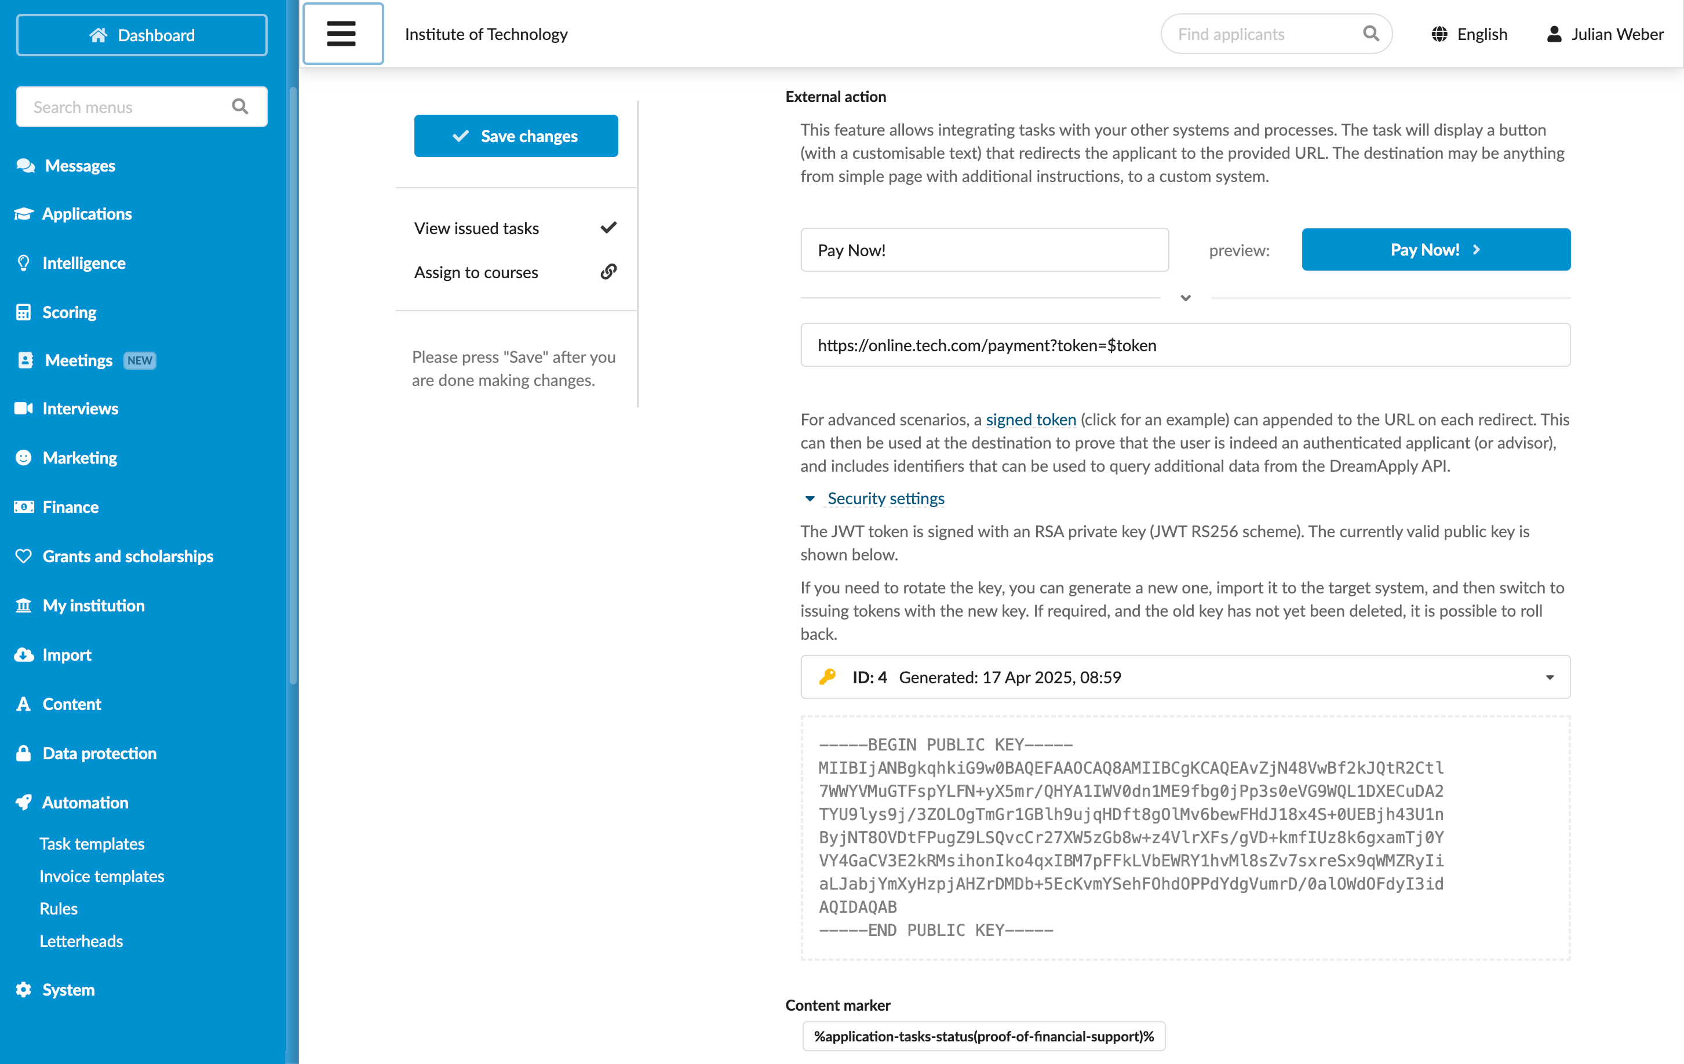The height and width of the screenshot is (1064, 1684).
Task: Click the Search menus input field
Action: (141, 106)
